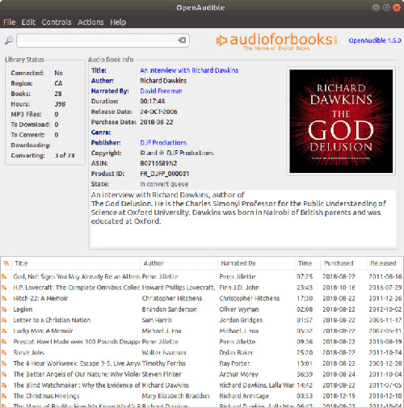The width and height of the screenshot is (404, 408).
Task: Click the icon beside H.P. Lovecraft row
Action: [4, 288]
